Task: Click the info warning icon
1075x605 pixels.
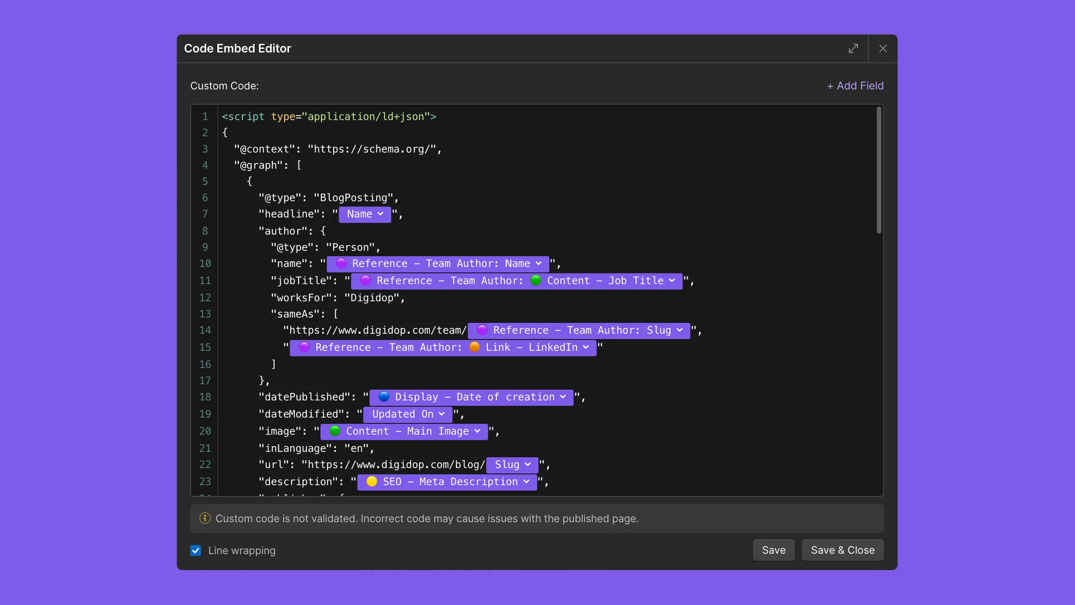Action: (205, 519)
